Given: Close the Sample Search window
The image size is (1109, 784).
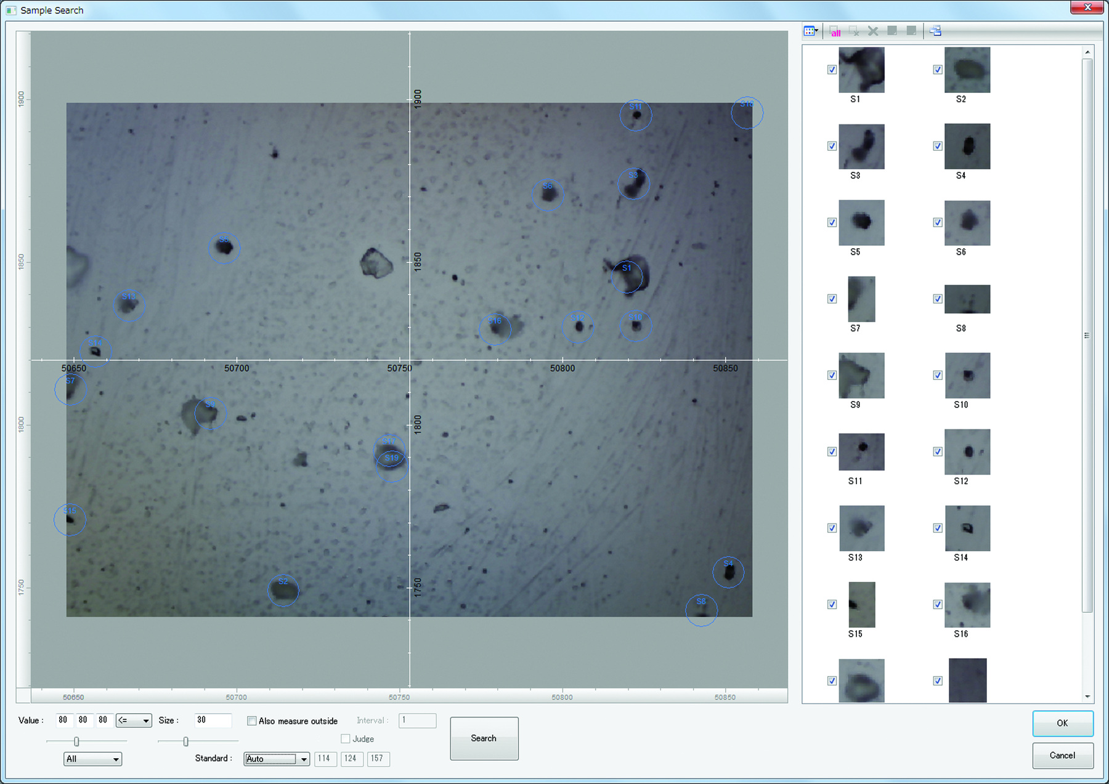Looking at the screenshot, I should (1087, 7).
